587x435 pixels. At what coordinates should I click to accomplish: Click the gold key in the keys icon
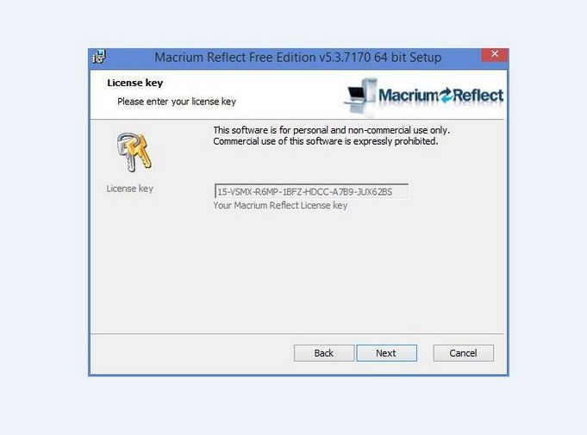(141, 151)
